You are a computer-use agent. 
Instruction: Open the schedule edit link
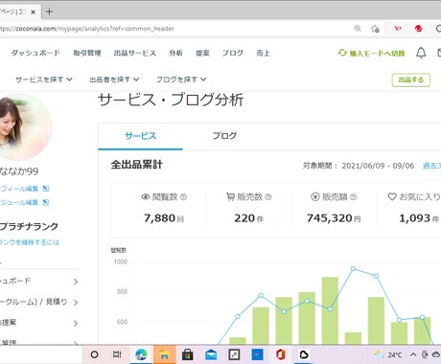point(19,202)
